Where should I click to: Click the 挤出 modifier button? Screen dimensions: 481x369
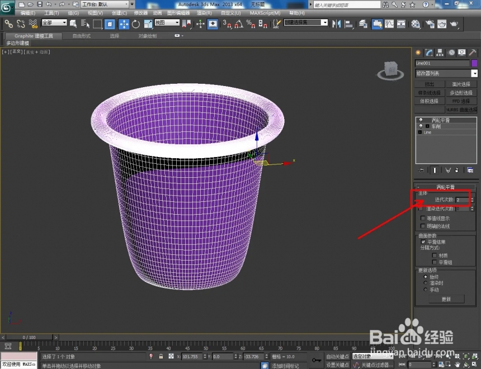pyautogui.click(x=430, y=84)
